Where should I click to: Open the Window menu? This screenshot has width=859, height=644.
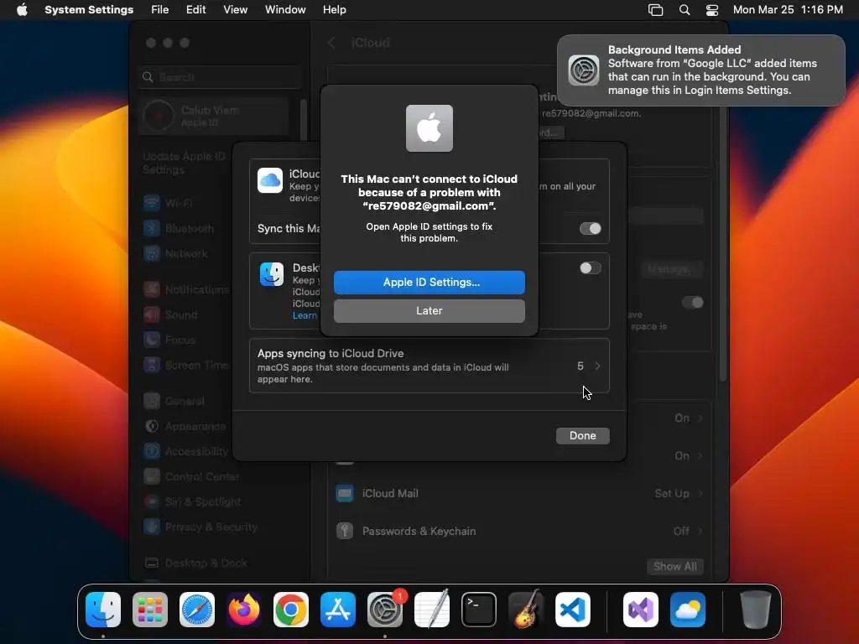tap(285, 10)
